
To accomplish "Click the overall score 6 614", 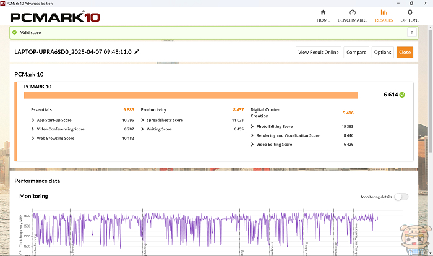I will pyautogui.click(x=391, y=95).
